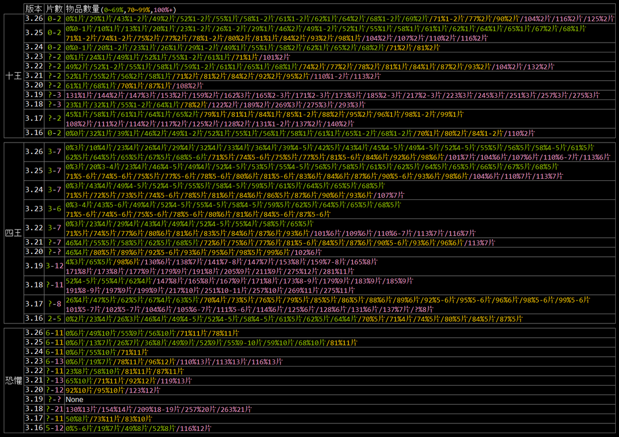Click the ?-8 piece count cell

tap(55, 304)
